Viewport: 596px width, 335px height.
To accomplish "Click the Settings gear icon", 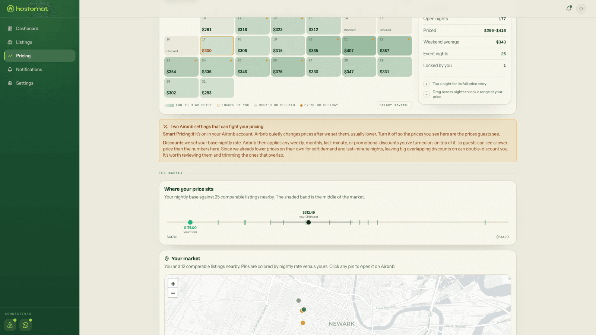I will (10, 83).
